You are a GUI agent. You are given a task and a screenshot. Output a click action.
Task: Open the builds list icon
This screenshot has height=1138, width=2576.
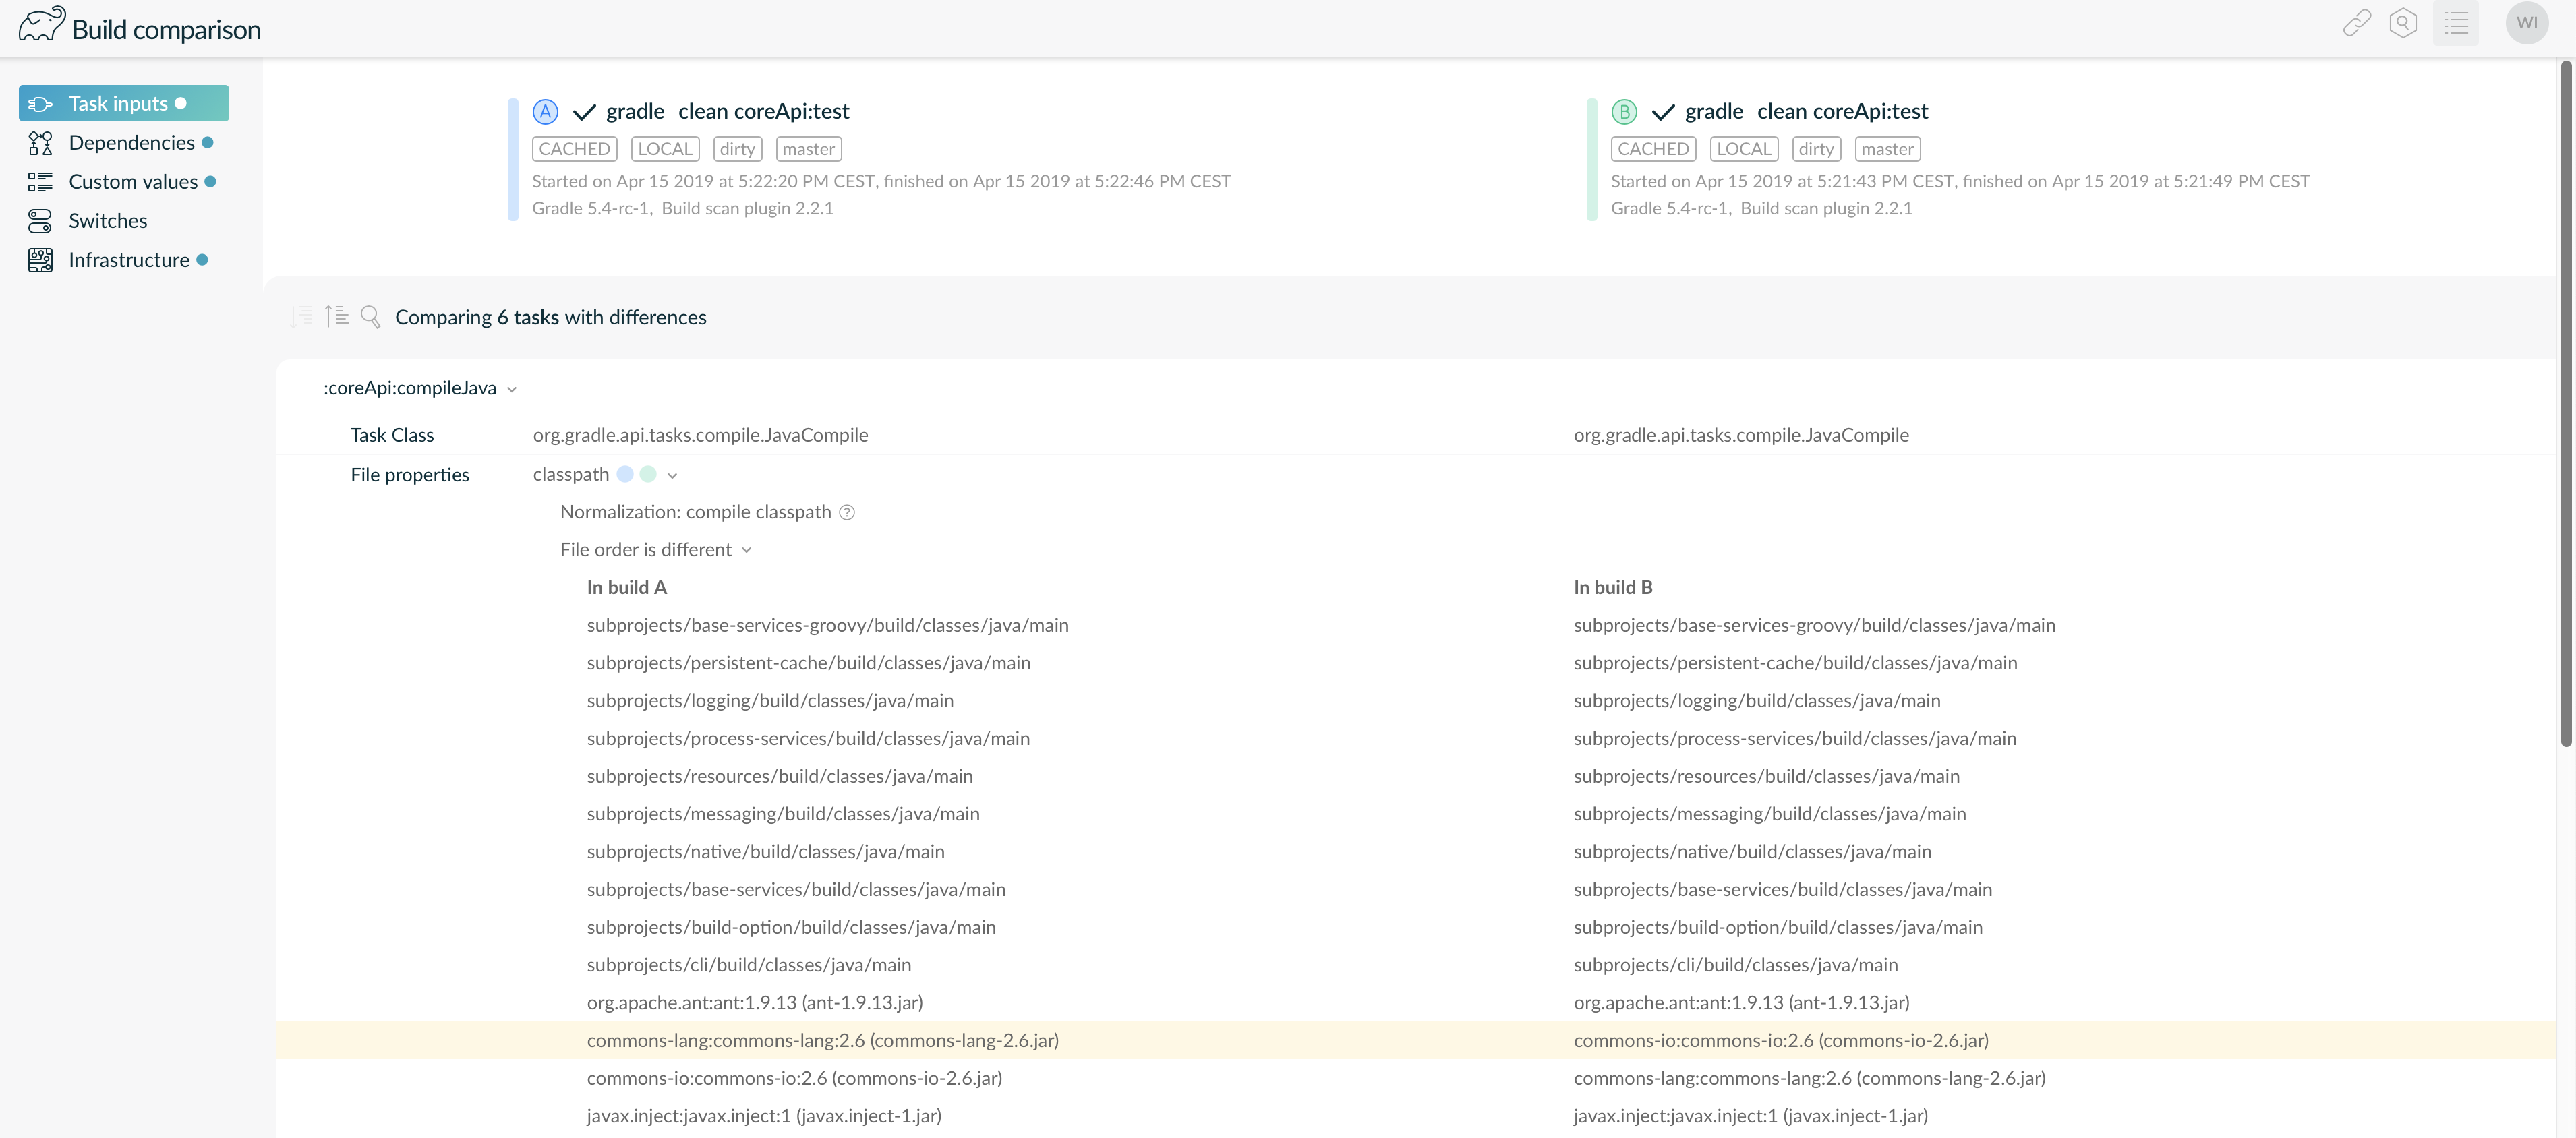coord(2455,23)
